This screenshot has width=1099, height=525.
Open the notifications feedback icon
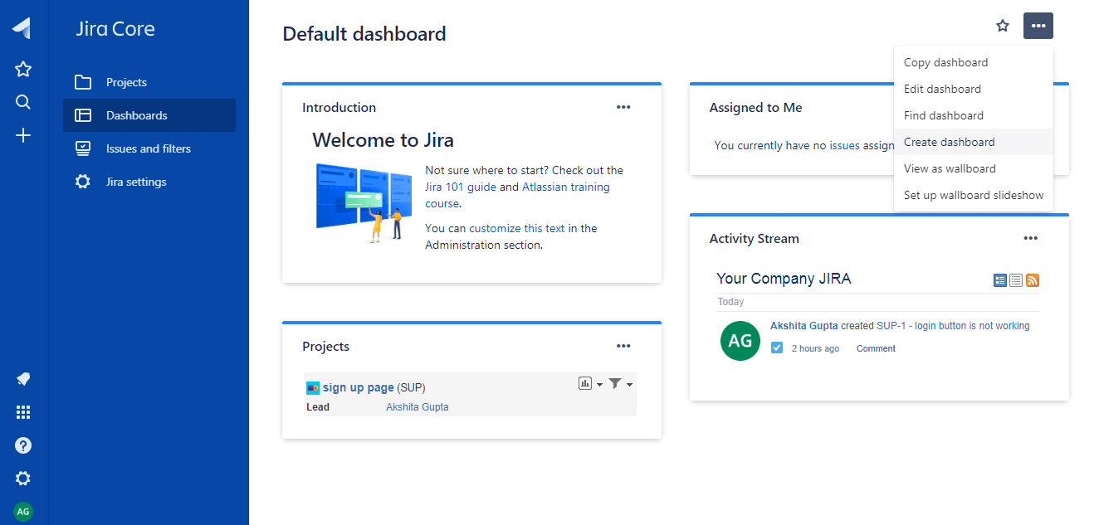pyautogui.click(x=23, y=379)
